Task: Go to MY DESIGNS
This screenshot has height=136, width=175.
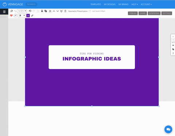Action: 110,4
